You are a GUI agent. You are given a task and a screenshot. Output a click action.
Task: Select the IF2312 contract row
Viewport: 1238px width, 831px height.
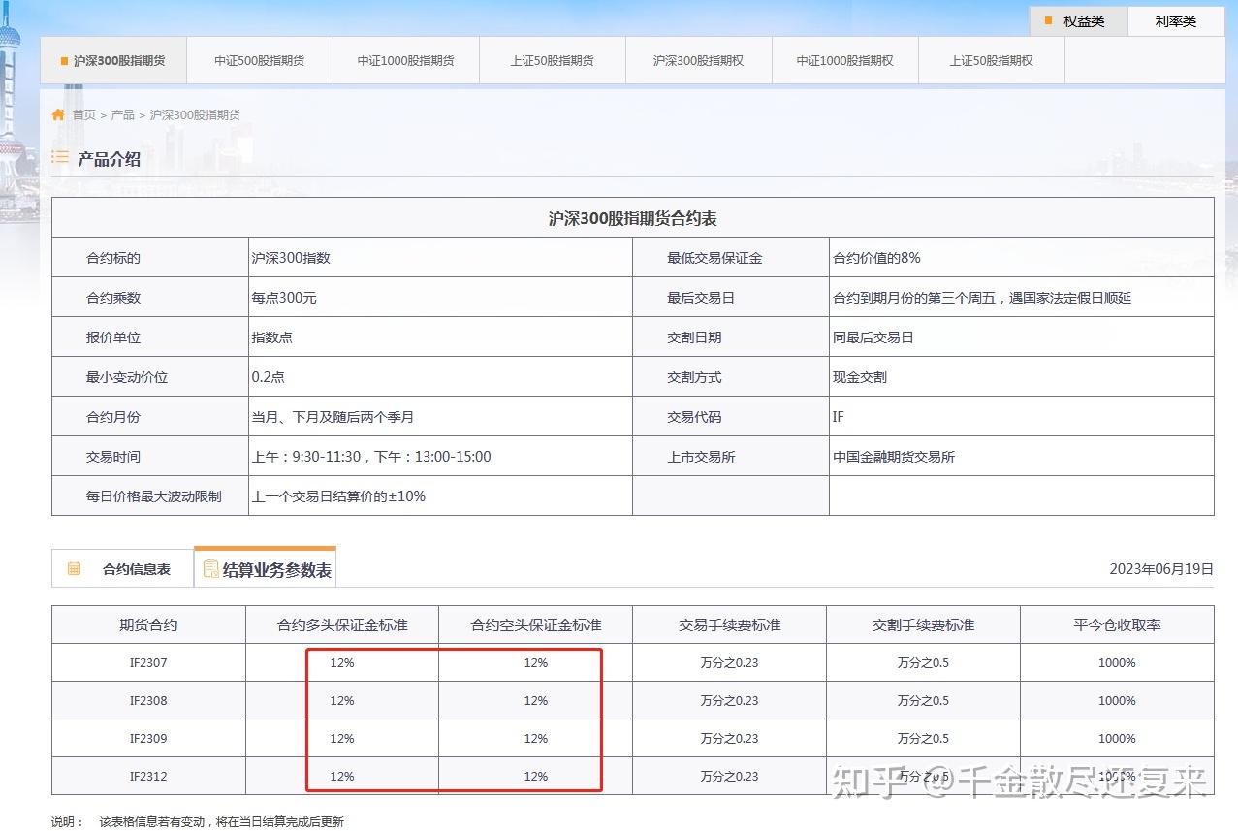[x=146, y=776]
